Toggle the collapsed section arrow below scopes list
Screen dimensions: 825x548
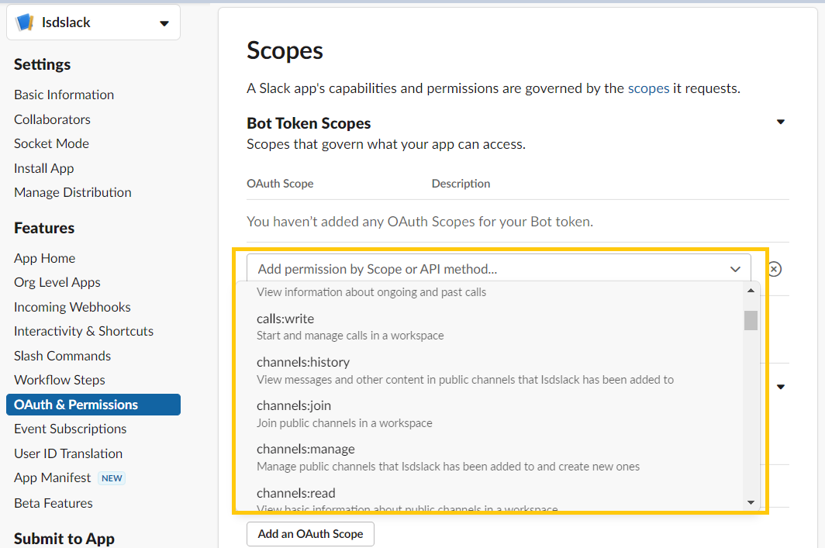[780, 387]
